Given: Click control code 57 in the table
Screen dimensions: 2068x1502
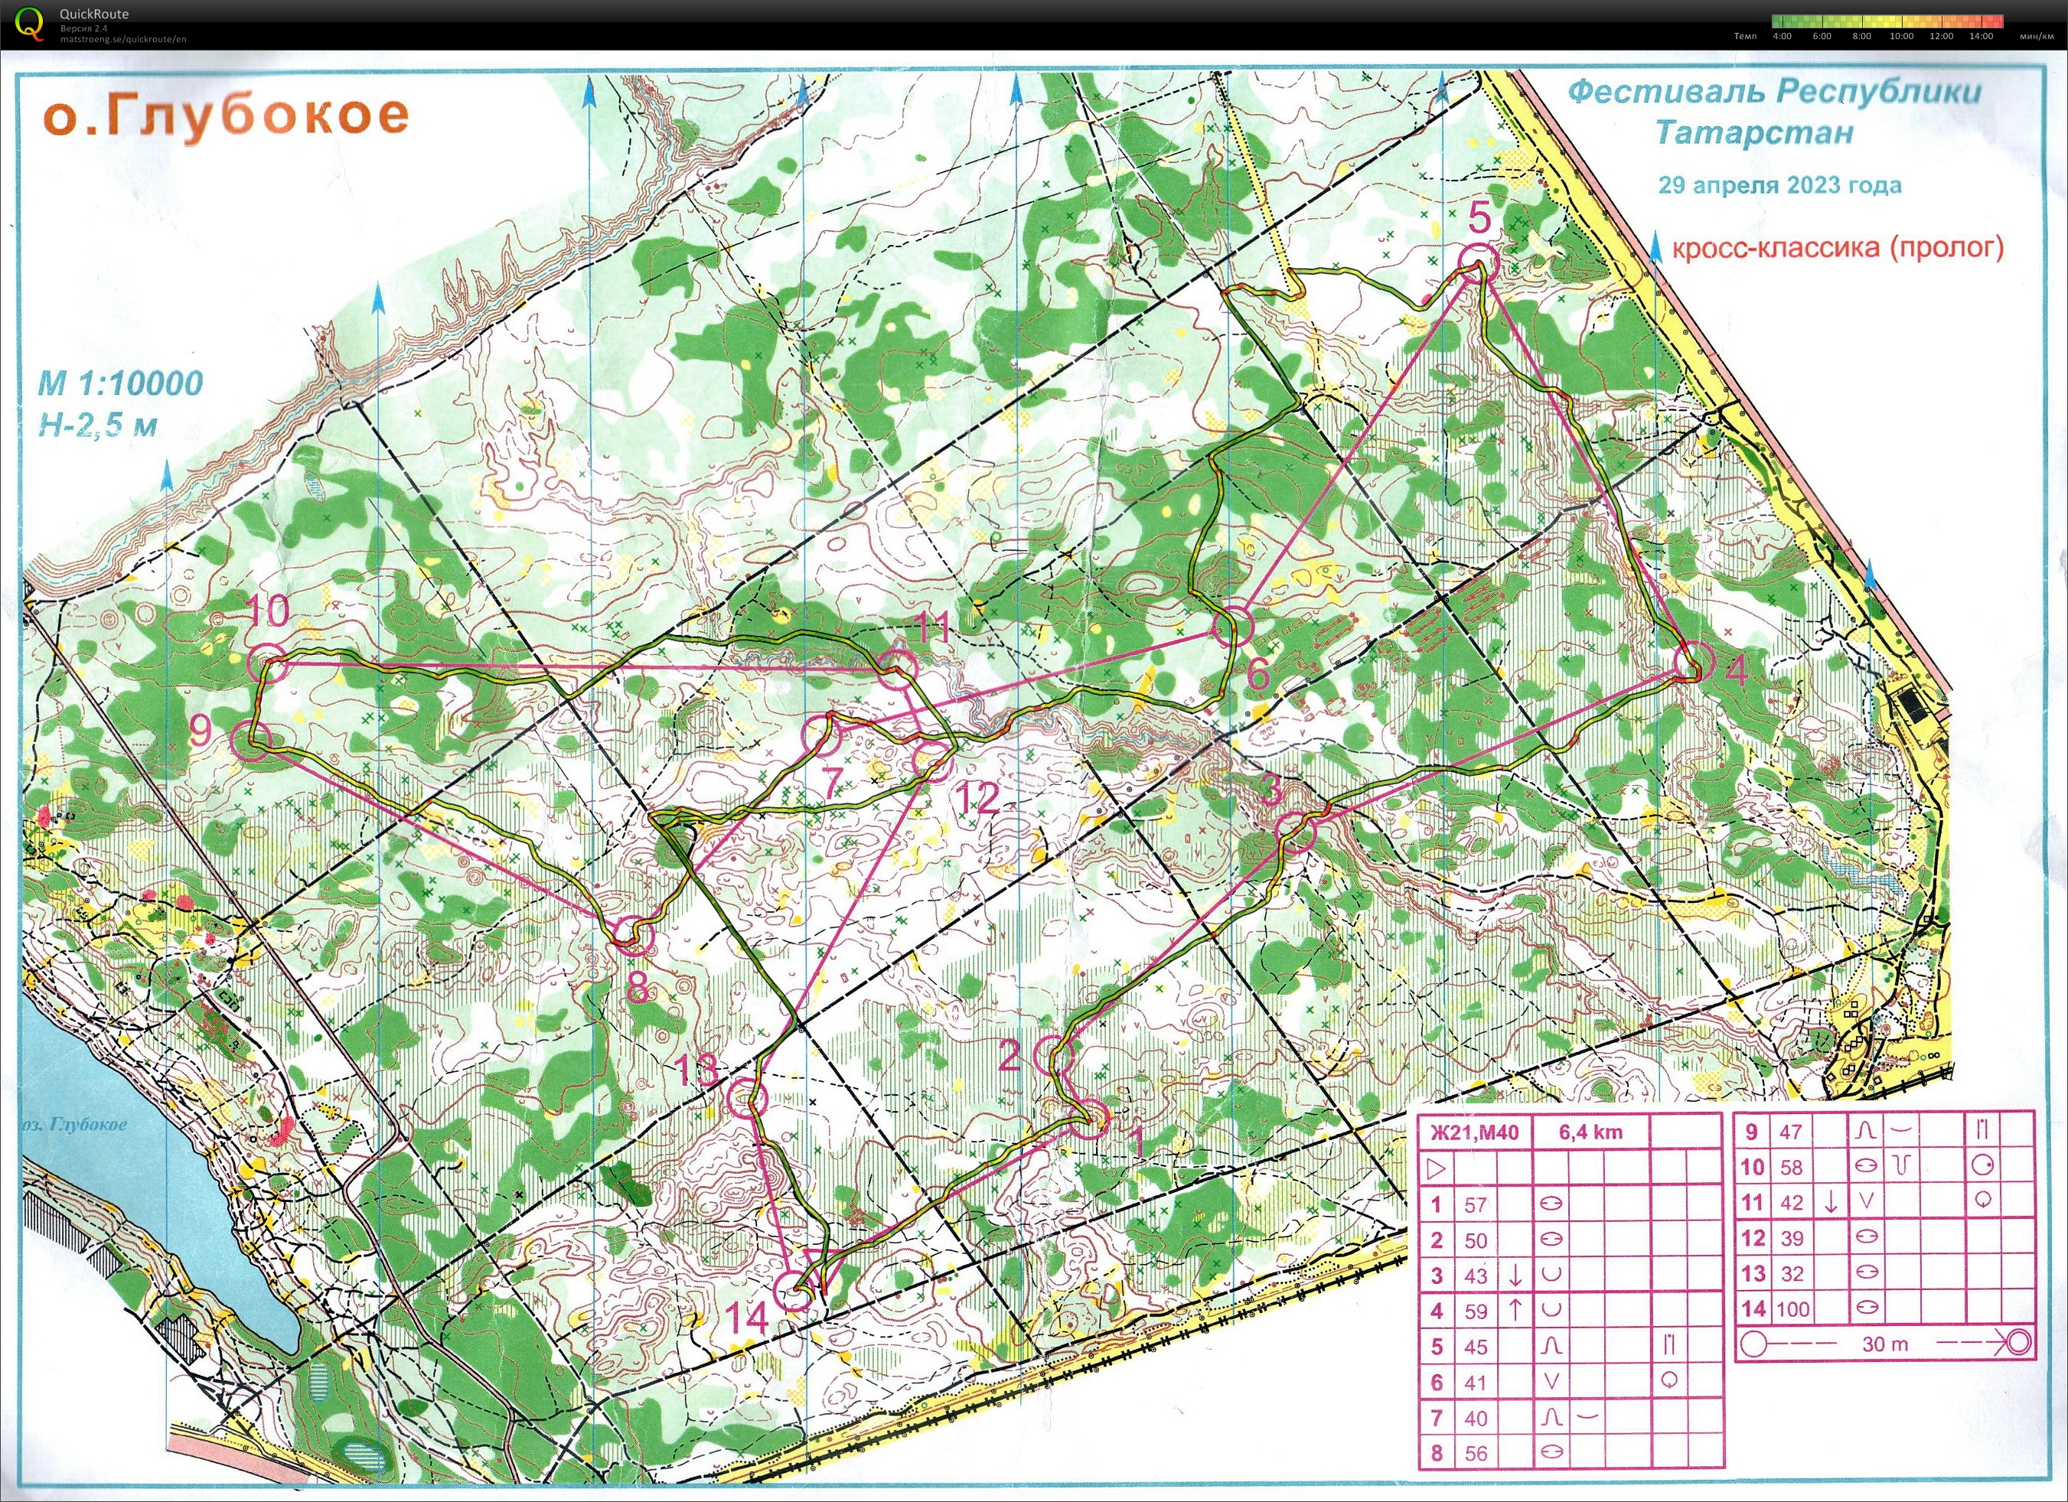Looking at the screenshot, I should click(1476, 1205).
